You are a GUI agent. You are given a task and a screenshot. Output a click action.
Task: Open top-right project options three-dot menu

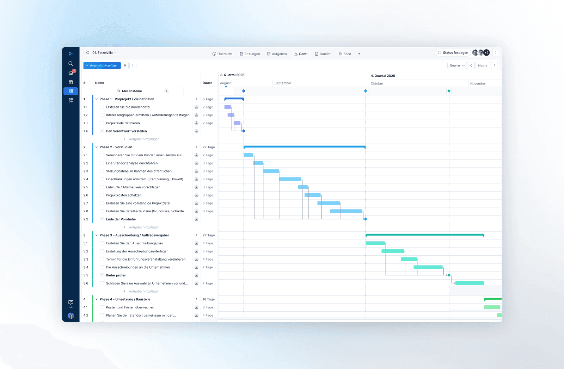tap(496, 52)
